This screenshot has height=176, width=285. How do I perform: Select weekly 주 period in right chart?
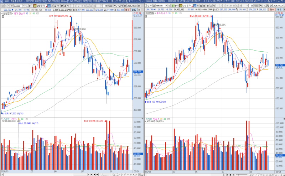(198, 6)
